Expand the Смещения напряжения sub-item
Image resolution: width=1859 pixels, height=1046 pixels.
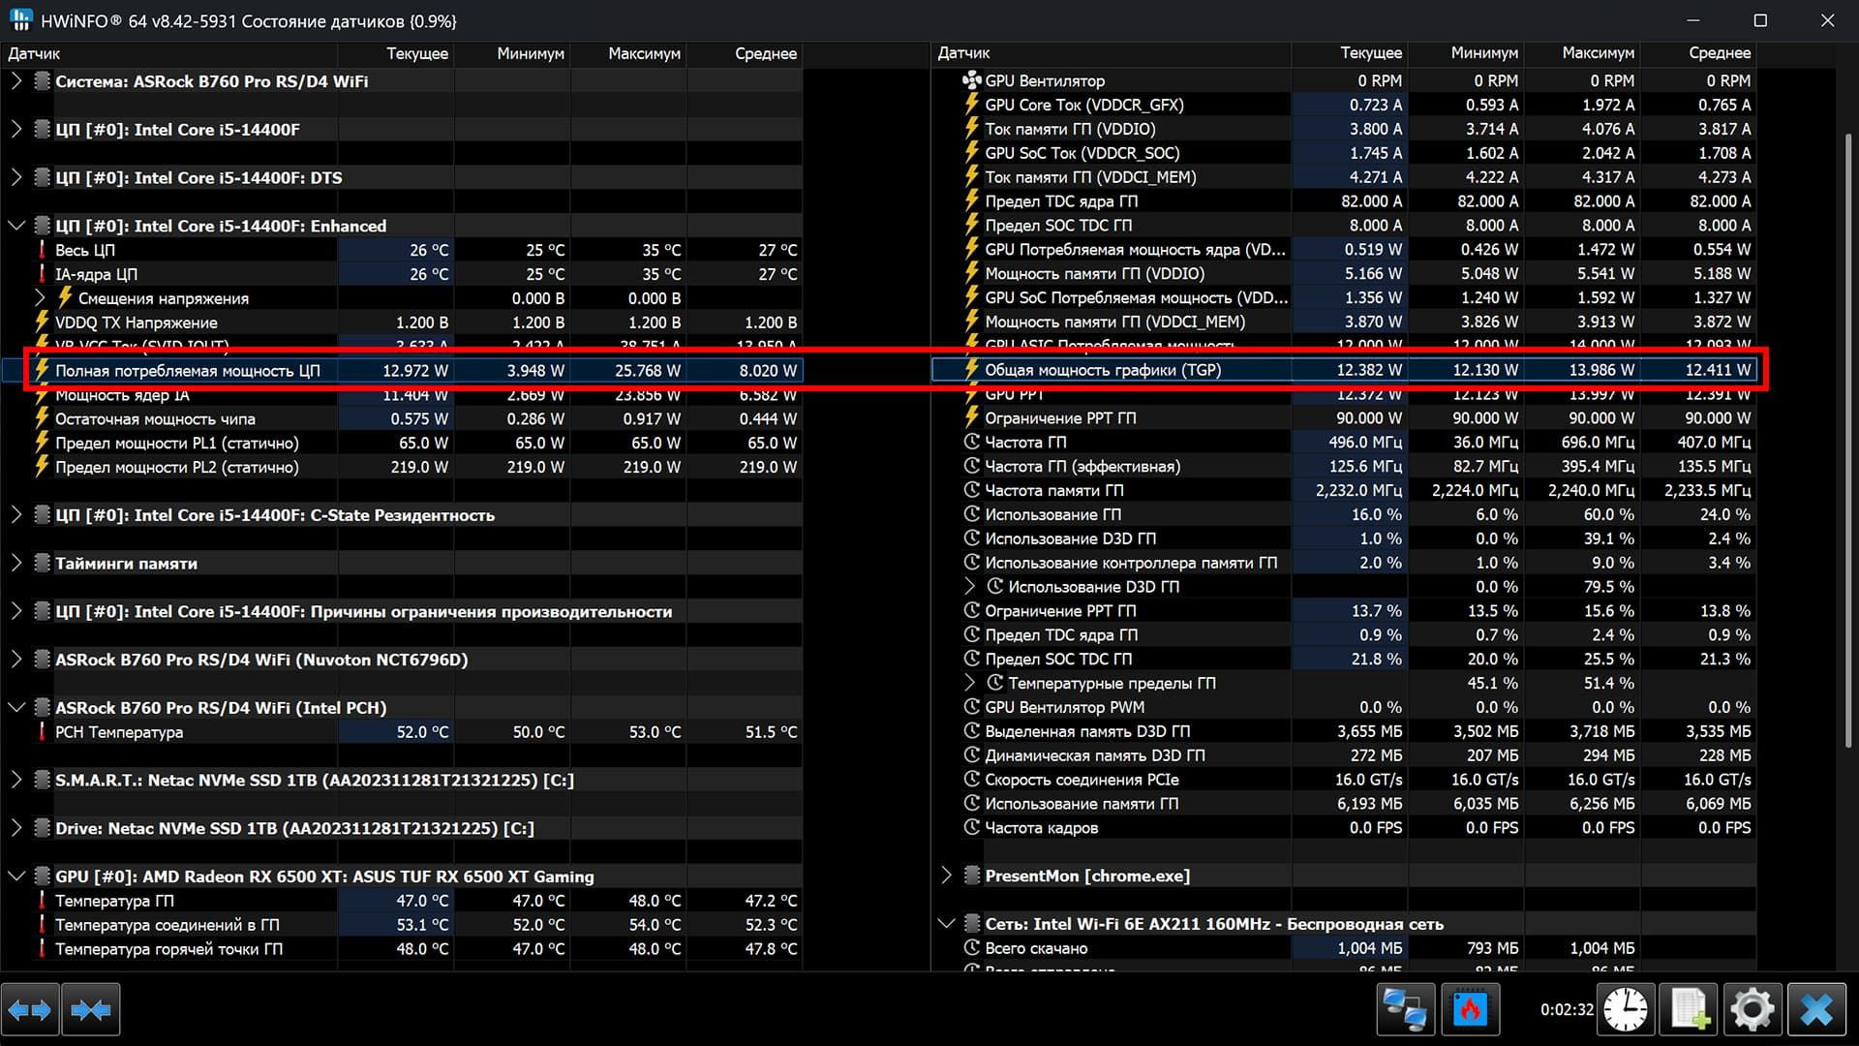[40, 297]
